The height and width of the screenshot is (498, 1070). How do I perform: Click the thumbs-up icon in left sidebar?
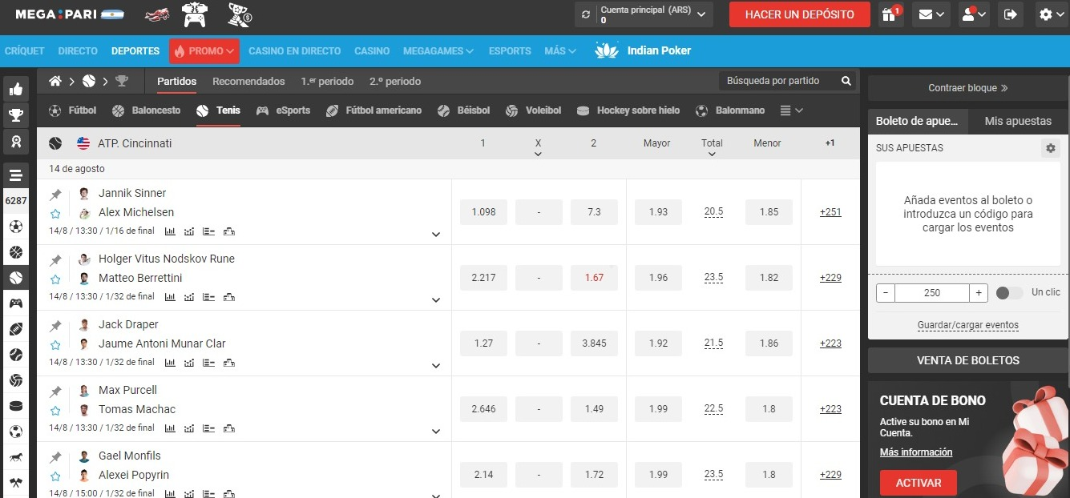pos(16,90)
